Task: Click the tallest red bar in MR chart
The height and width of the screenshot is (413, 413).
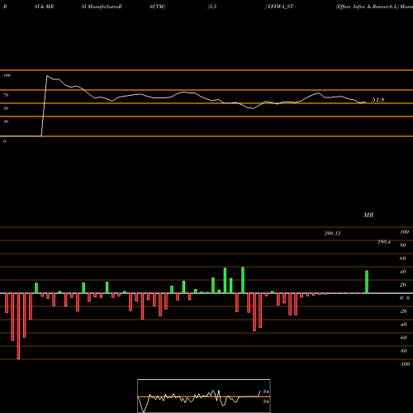Action: 18,326
